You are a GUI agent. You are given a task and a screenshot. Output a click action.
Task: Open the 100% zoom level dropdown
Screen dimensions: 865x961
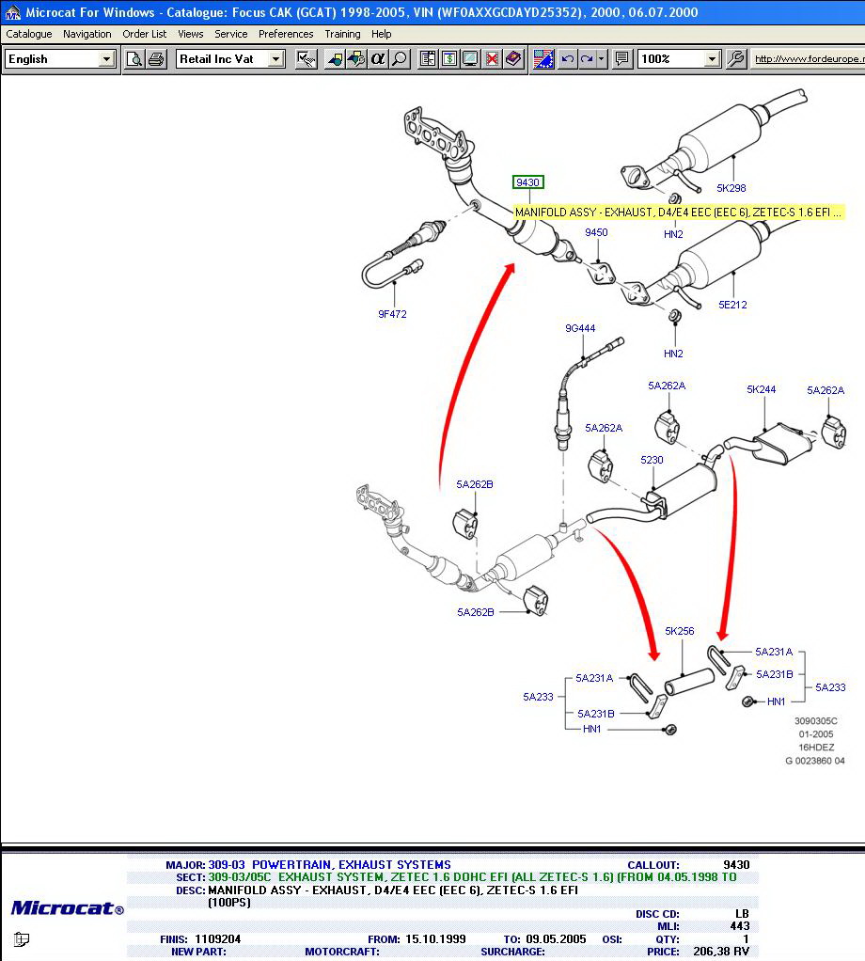coord(712,59)
